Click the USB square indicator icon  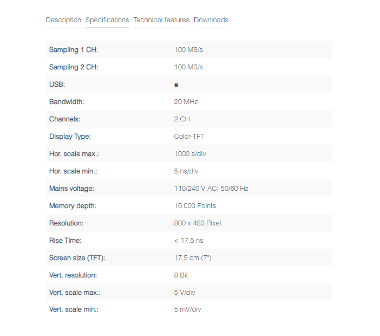(x=176, y=85)
